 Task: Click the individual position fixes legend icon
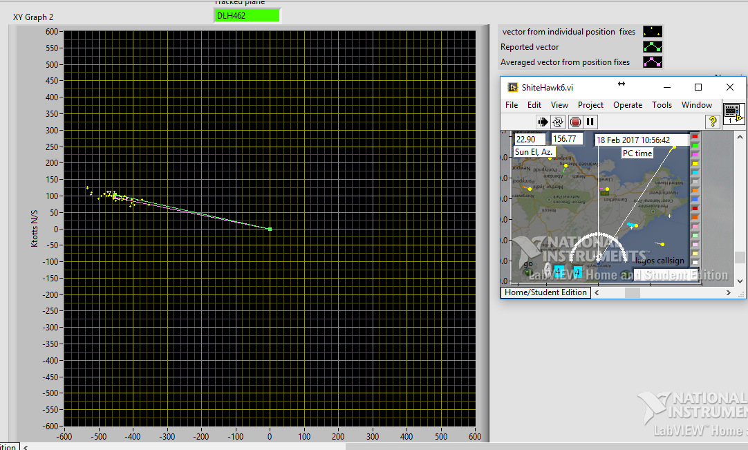point(653,32)
